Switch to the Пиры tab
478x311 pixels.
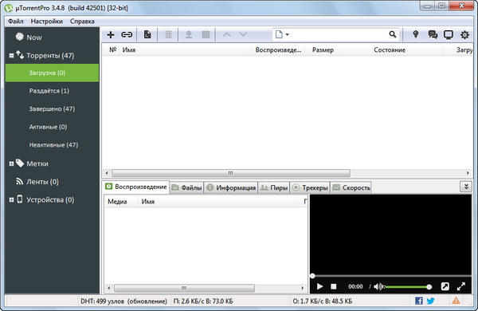click(274, 187)
